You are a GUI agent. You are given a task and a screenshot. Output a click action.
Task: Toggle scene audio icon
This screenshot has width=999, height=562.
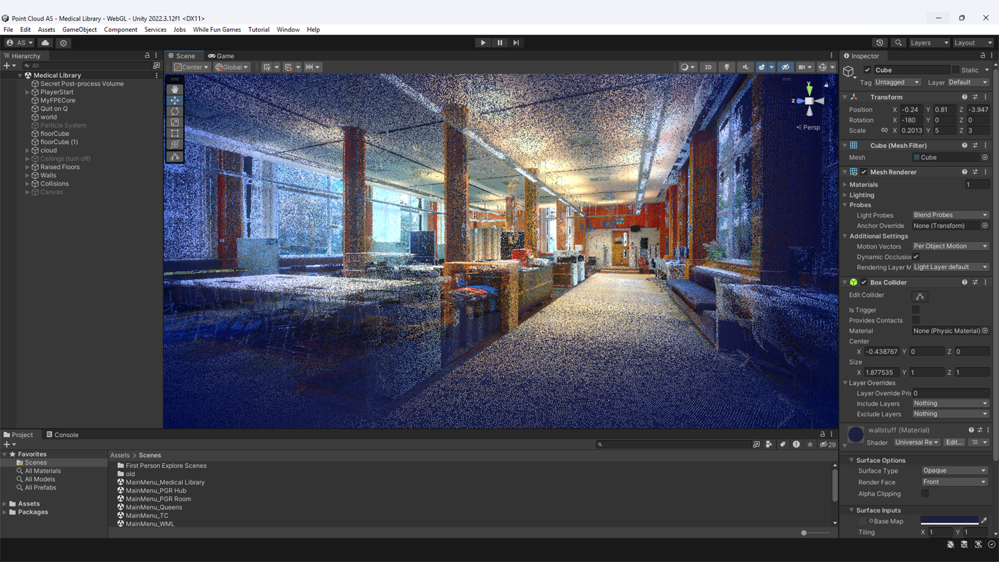(744, 67)
